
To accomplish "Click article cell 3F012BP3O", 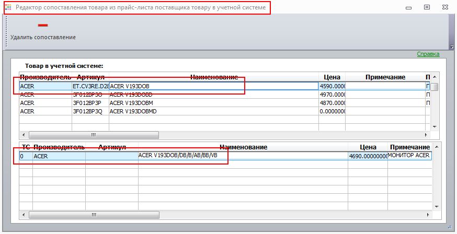I will (x=90, y=95).
